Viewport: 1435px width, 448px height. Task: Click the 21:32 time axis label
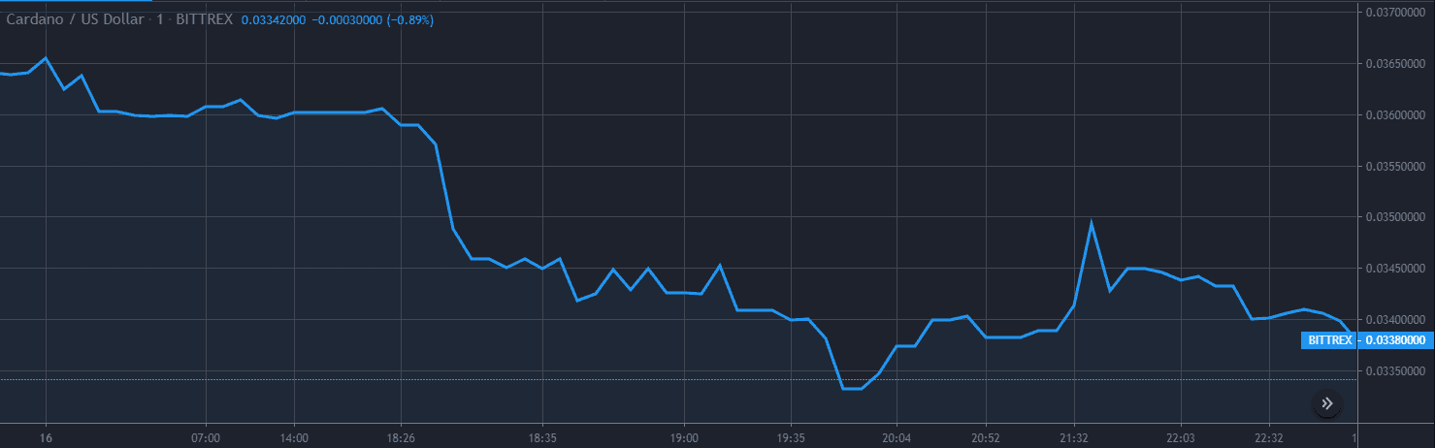1074,438
